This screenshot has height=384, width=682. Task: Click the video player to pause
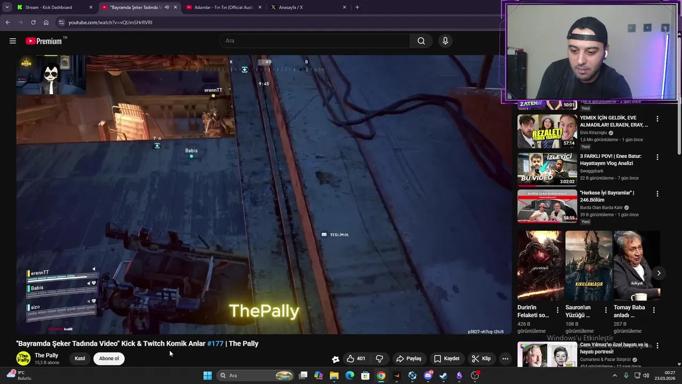(x=264, y=195)
